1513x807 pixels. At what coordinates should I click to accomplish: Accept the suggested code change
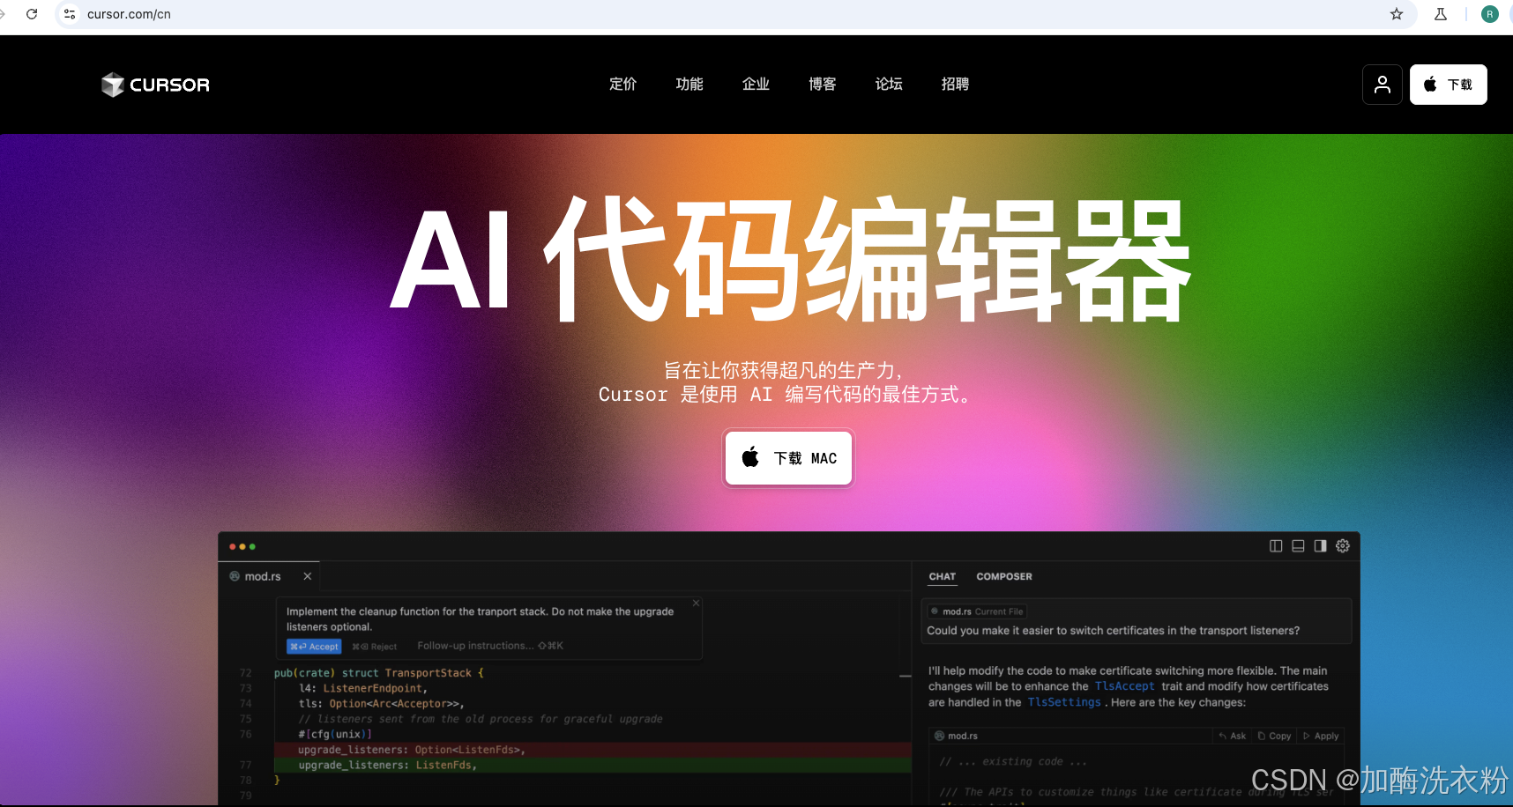point(314,647)
